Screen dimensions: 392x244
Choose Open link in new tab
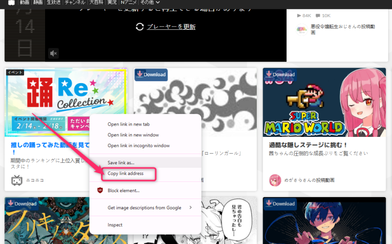(x=145, y=124)
